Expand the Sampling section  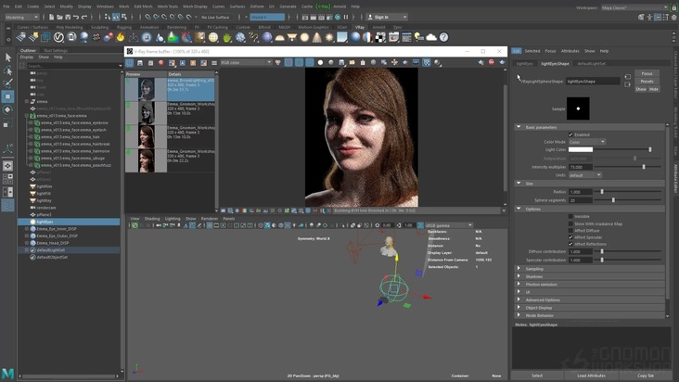[x=535, y=269]
